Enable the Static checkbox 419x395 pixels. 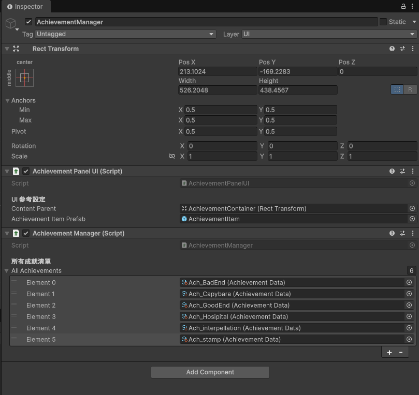383,22
